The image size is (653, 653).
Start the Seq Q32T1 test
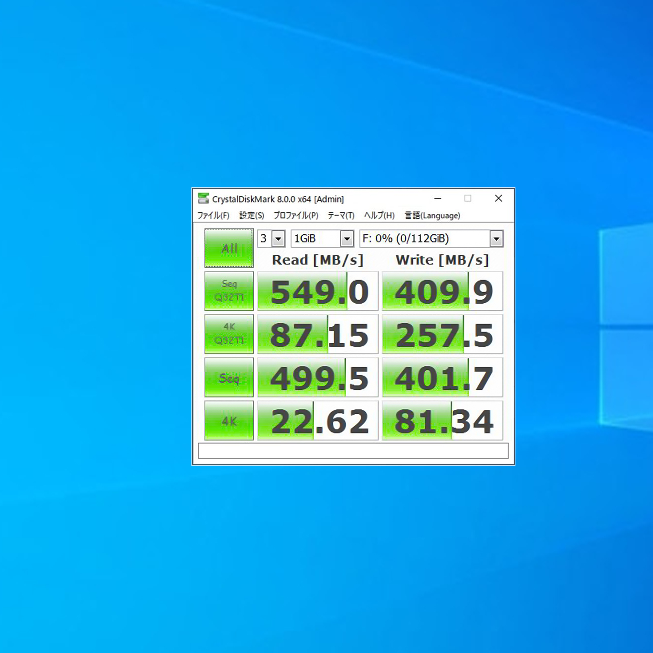(229, 291)
